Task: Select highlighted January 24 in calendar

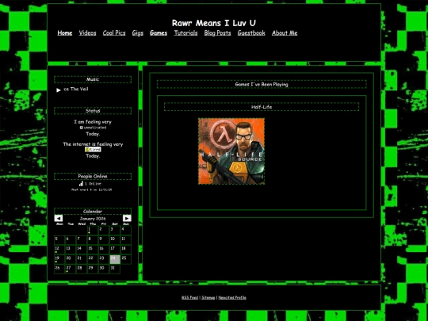Action: [x=115, y=259]
